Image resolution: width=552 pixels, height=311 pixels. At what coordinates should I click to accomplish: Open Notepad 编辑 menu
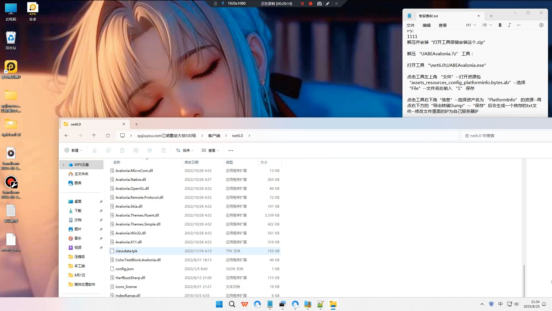click(426, 25)
